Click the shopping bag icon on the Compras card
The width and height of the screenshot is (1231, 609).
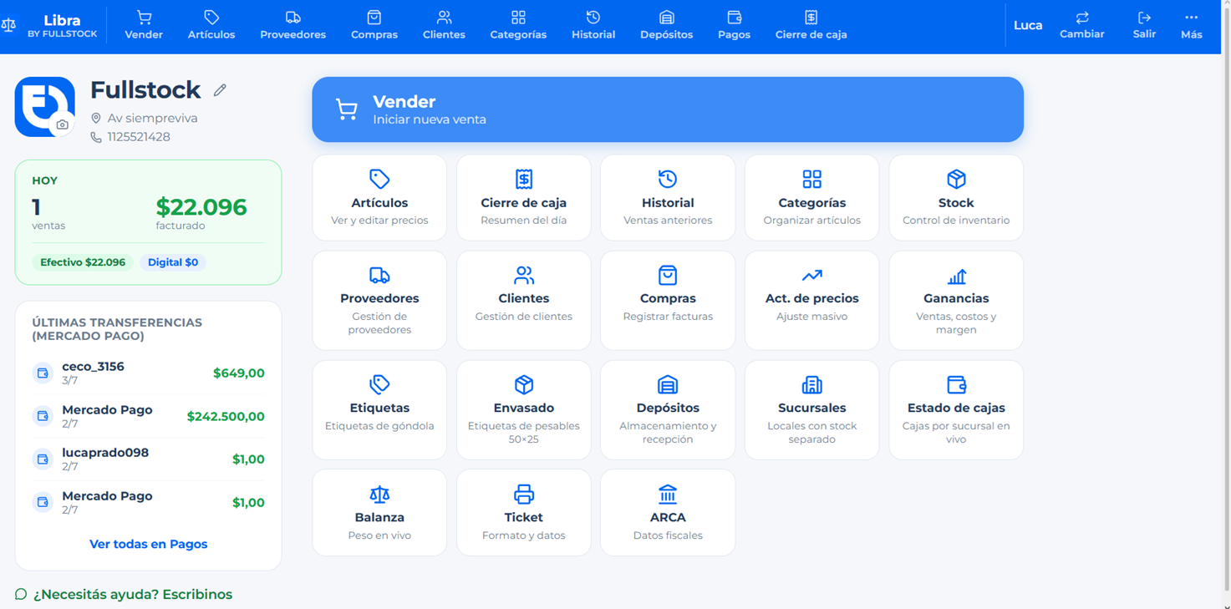[668, 275]
